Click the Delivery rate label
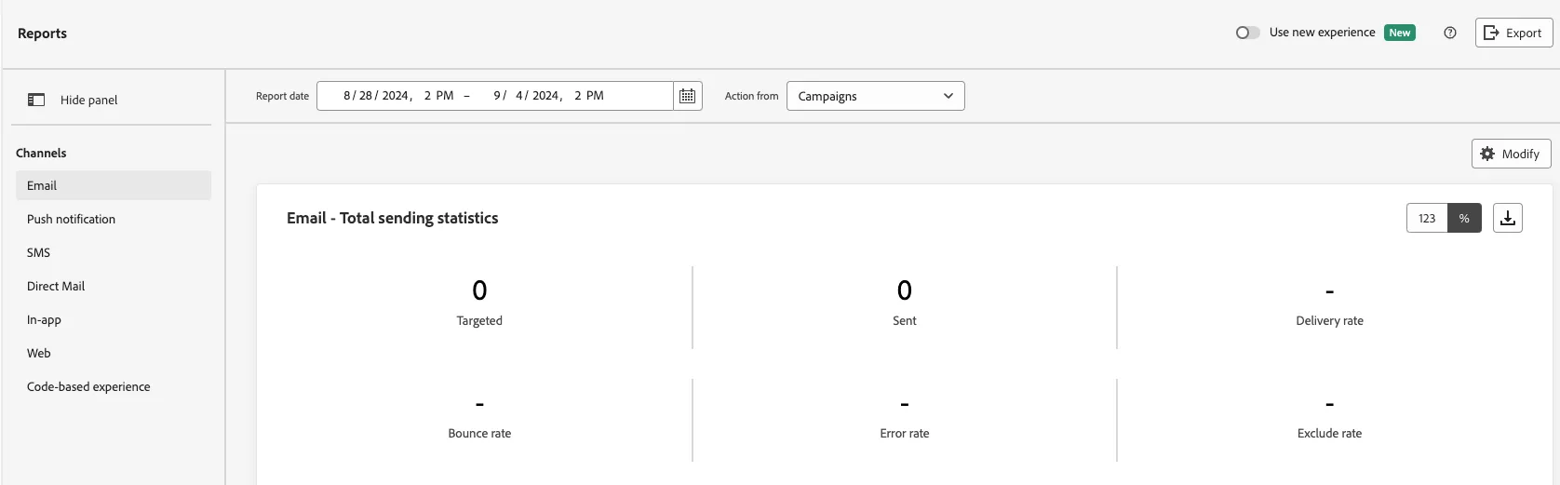 [x=1329, y=320]
